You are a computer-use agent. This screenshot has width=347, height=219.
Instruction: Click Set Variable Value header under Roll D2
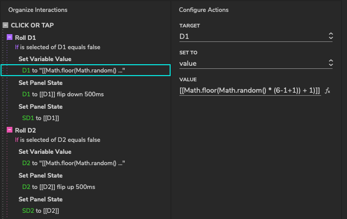(44, 152)
